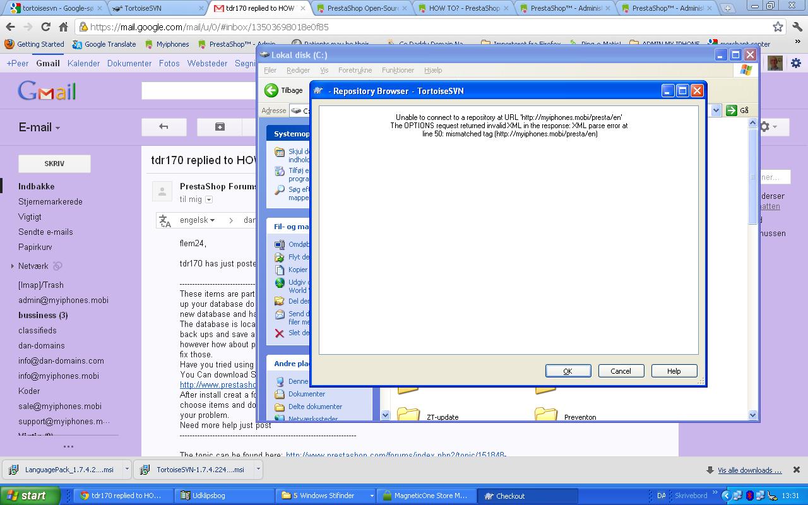Open Kalender in Google bar

pyautogui.click(x=83, y=63)
